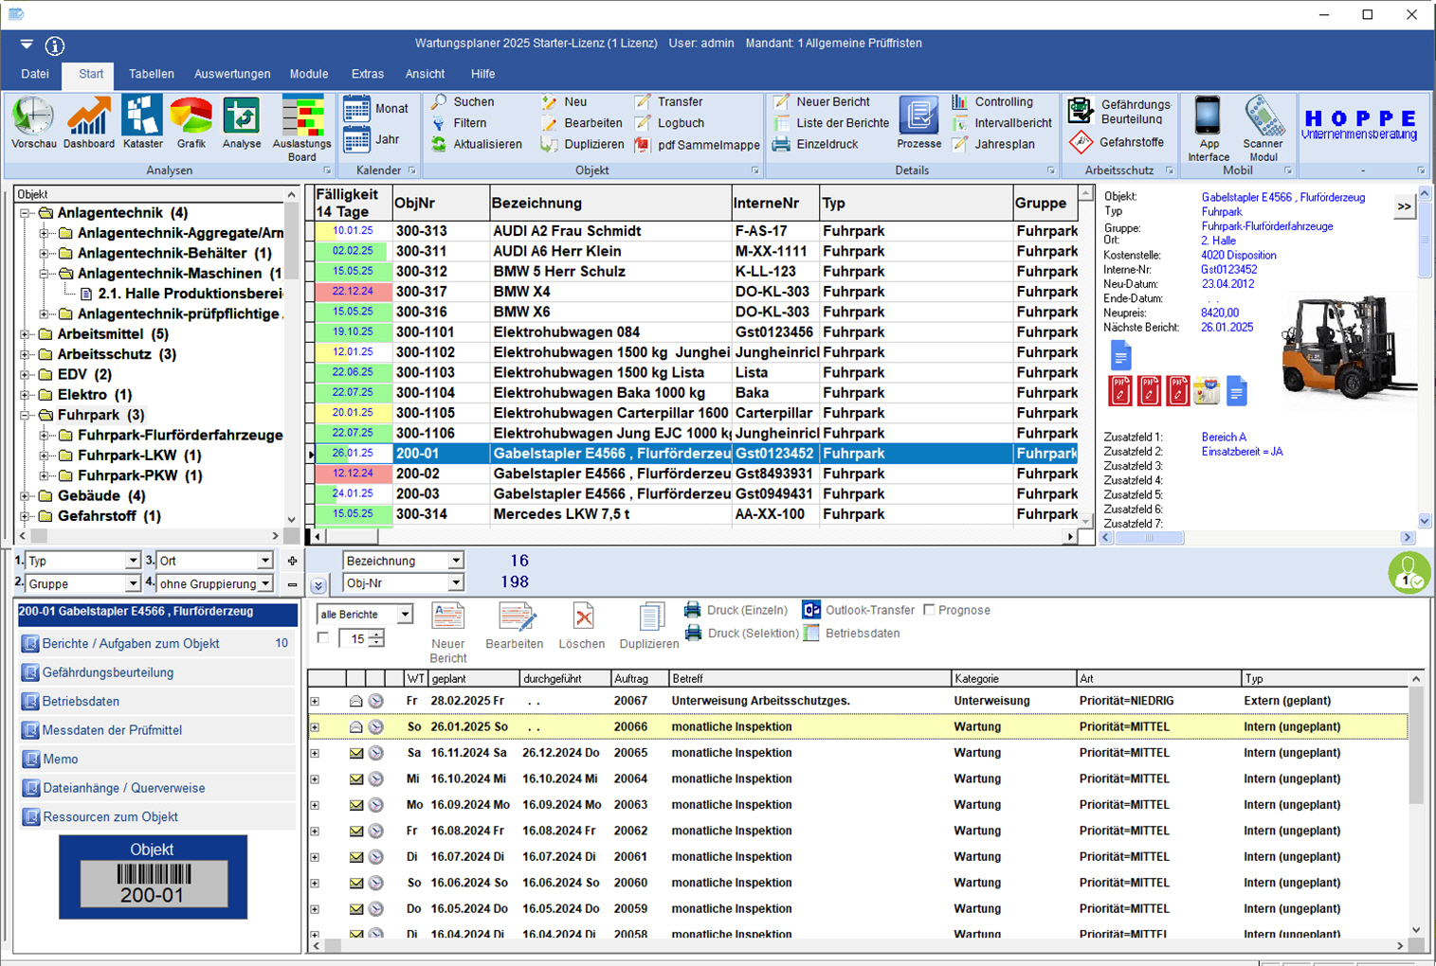Image resolution: width=1436 pixels, height=966 pixels.
Task: Open the alle Berichte dropdown
Action: click(x=405, y=615)
